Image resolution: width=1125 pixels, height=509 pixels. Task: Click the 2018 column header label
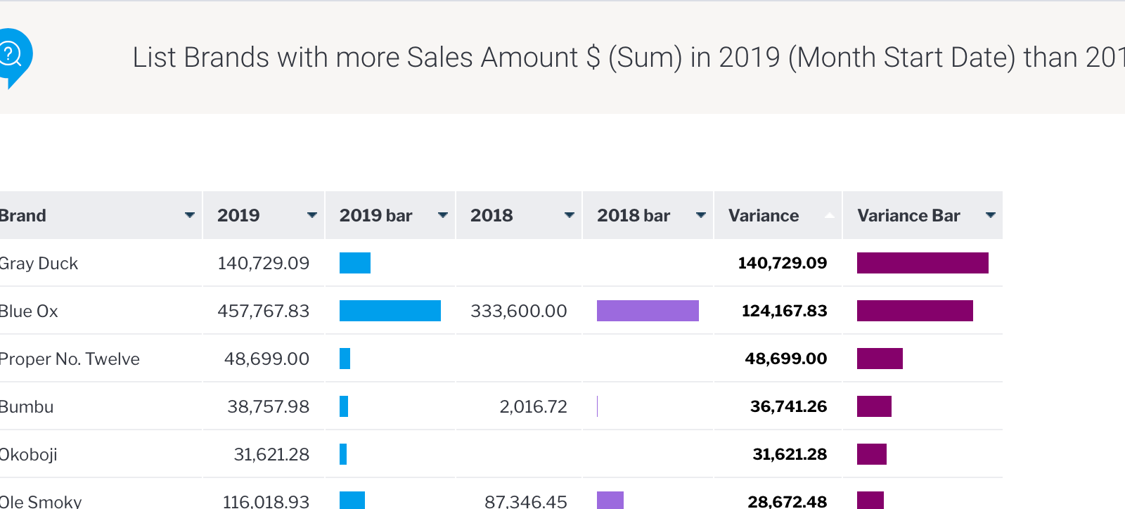pyautogui.click(x=491, y=216)
